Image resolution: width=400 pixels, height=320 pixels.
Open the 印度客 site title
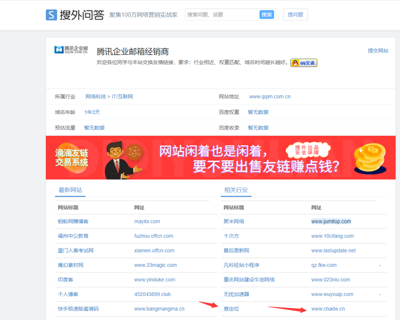pyautogui.click(x=65, y=279)
